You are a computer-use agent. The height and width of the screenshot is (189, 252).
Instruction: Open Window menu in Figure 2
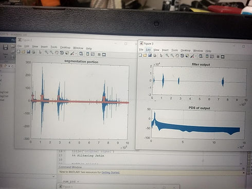[x=78, y=48]
